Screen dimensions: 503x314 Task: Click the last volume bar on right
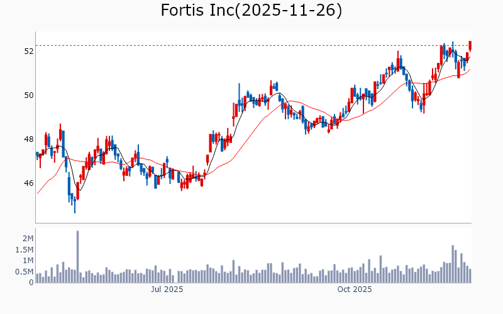[470, 276]
